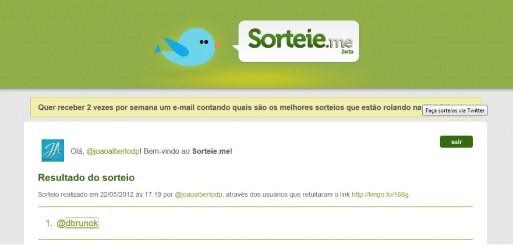Click the 'Bem-vindo ao' welcome text
Viewport: 513px width, 248px height.
pos(167,152)
